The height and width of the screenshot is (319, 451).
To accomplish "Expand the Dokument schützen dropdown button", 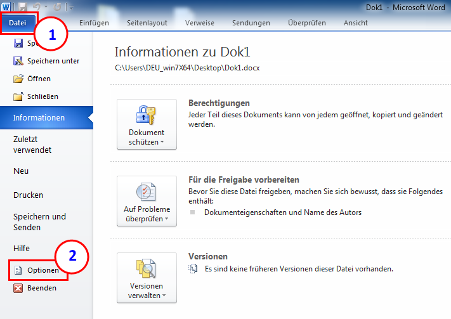I will [147, 124].
